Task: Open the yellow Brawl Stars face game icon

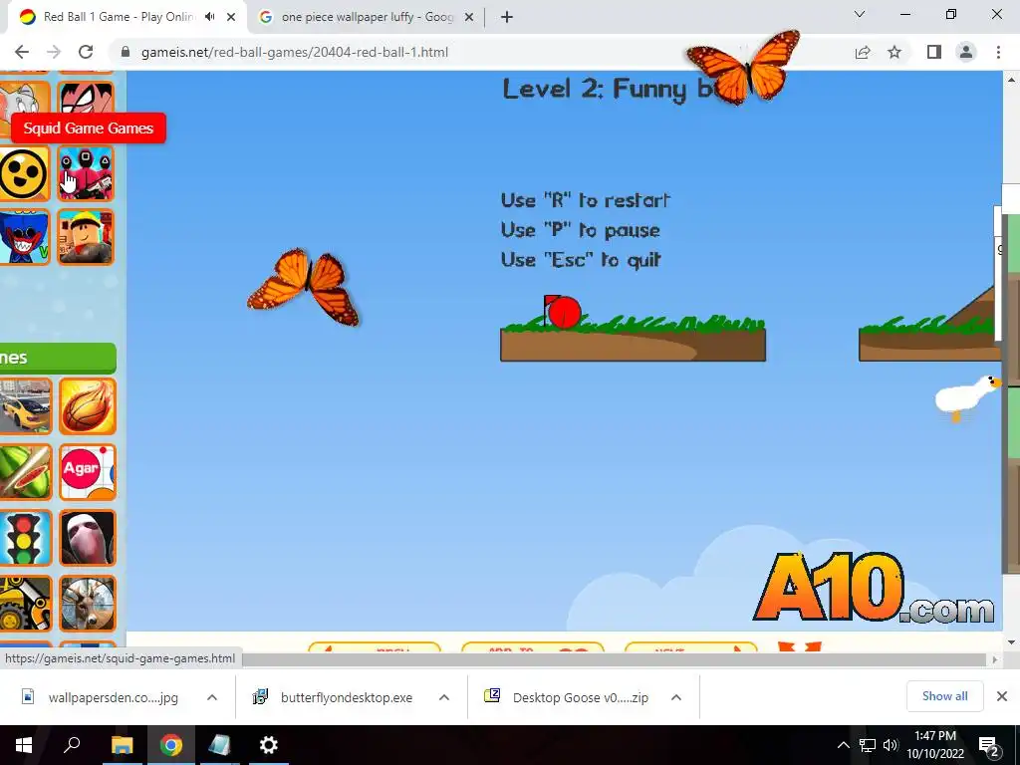Action: (x=24, y=173)
